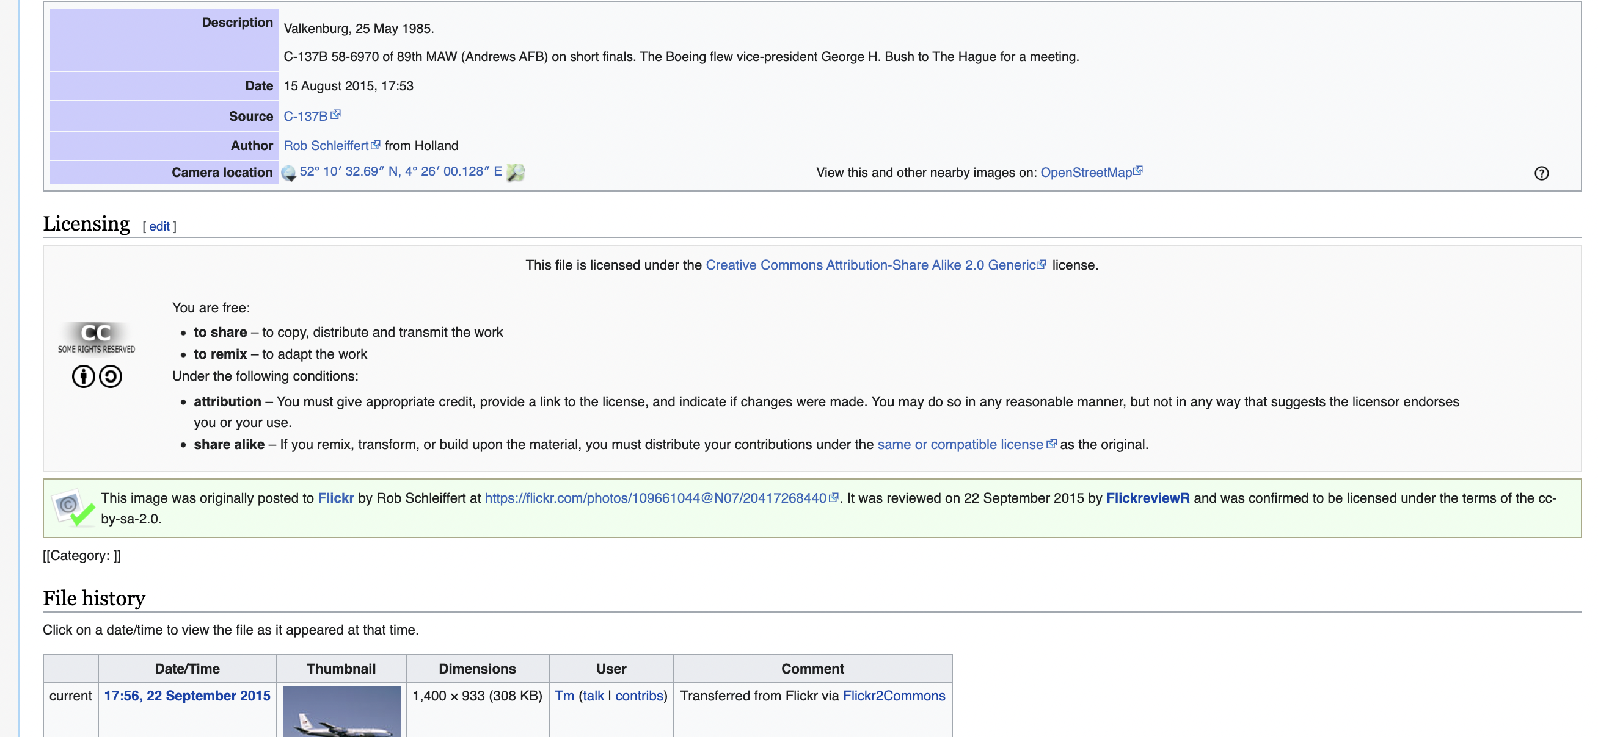1598x737 pixels.
Task: Open FlickreviewR user link
Action: coord(1147,498)
